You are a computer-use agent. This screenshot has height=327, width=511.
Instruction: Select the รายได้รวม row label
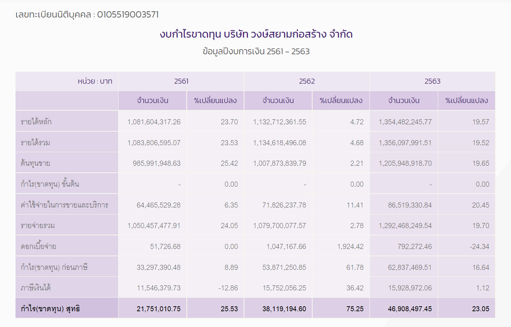[36, 143]
